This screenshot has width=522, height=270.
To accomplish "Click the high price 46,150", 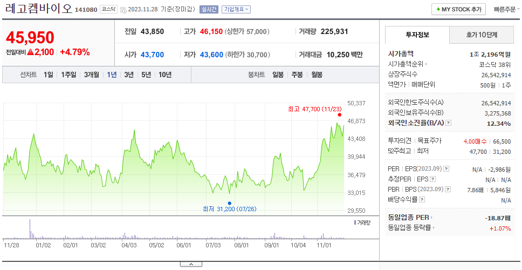I will pos(211,32).
